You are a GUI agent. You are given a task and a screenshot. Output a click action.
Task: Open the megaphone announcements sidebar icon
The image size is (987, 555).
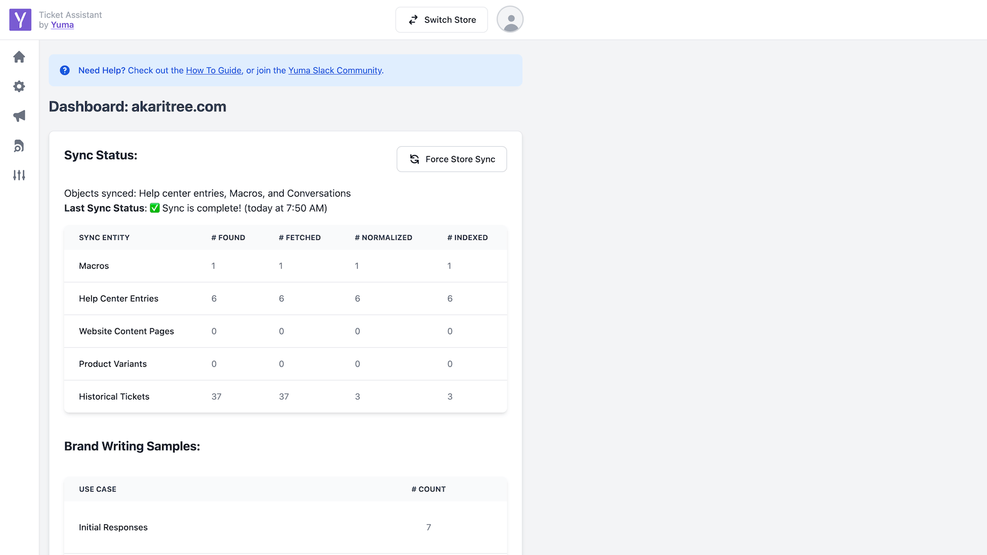pos(19,116)
